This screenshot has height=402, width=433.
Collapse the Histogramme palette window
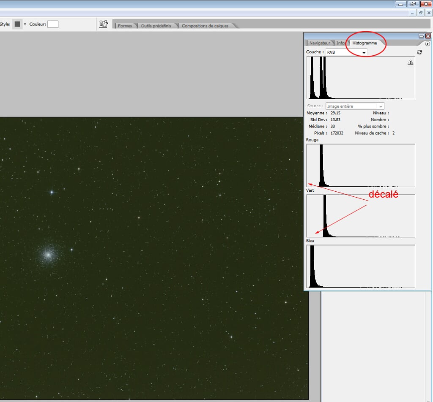pos(422,36)
